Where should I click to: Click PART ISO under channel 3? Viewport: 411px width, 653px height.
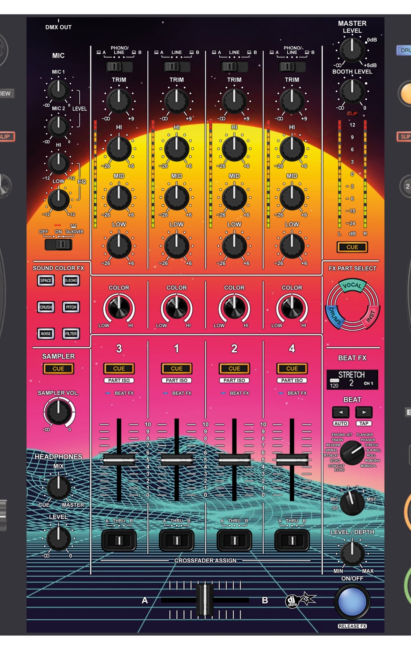119,380
